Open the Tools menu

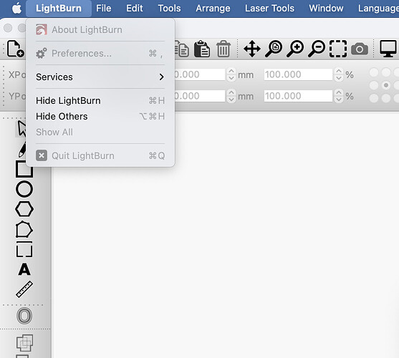click(169, 9)
